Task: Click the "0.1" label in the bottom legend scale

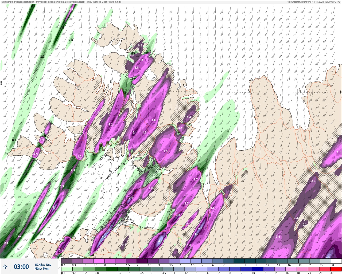Action: click(x=63, y=273)
